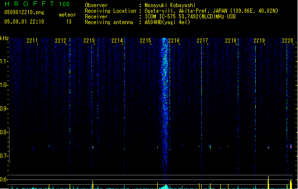Click the 2217 time marker
The width and height of the screenshot is (298, 189).
pos(202,41)
